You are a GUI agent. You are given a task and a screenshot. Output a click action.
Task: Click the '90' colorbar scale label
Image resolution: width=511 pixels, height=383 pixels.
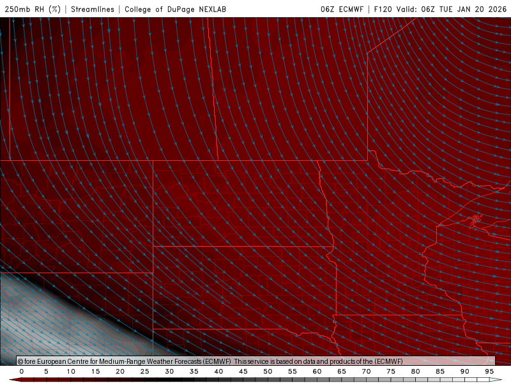click(465, 372)
